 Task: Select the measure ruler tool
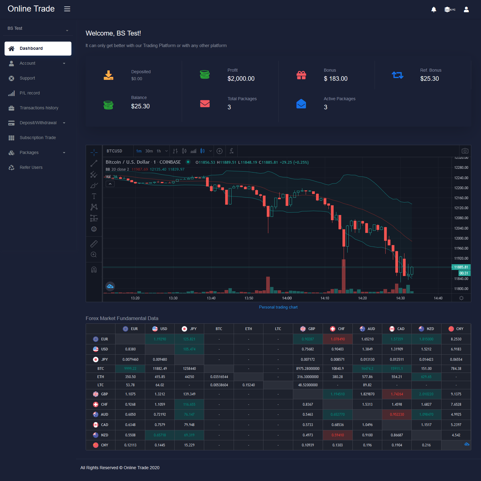[94, 244]
